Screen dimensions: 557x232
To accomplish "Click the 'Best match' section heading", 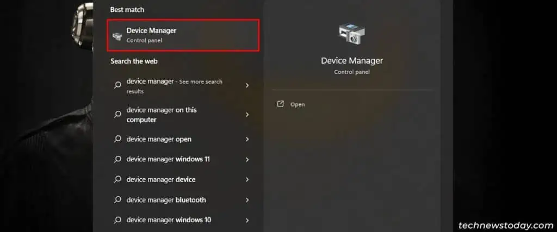I will click(127, 10).
